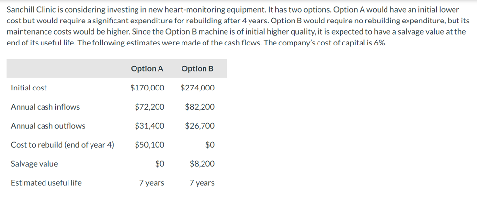Image resolution: width=477 pixels, height=202 pixels.
Task: Select the Cost to rebuild row label
Action: tap(62, 145)
